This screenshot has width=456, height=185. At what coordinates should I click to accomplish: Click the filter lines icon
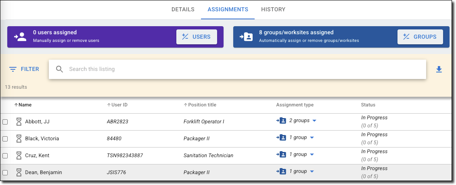click(13, 69)
